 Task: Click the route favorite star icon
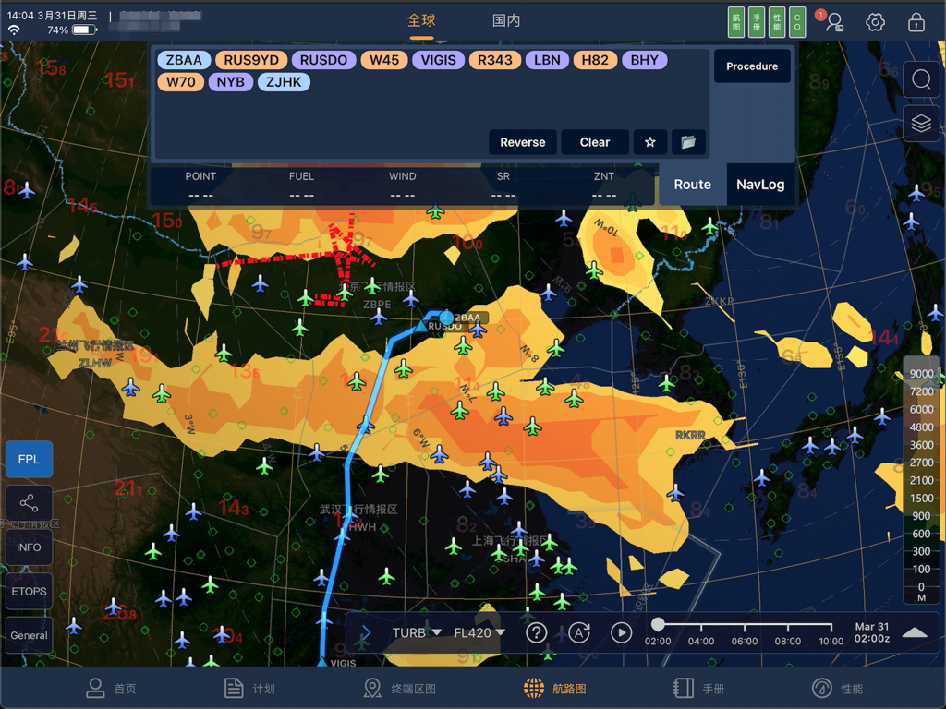coord(649,142)
